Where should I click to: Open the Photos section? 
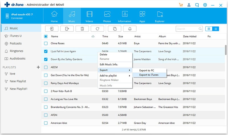[107, 16]
